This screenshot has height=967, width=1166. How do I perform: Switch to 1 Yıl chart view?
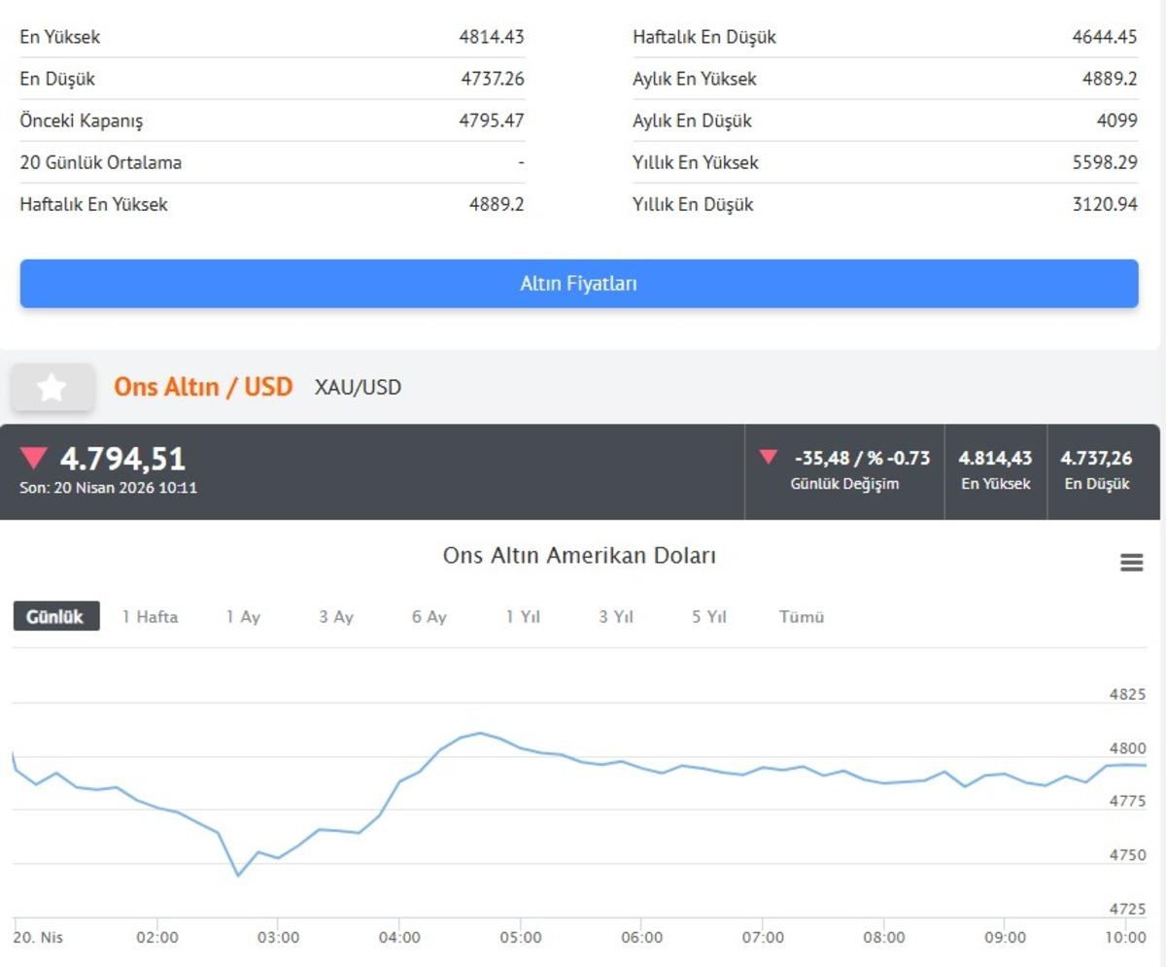523,617
